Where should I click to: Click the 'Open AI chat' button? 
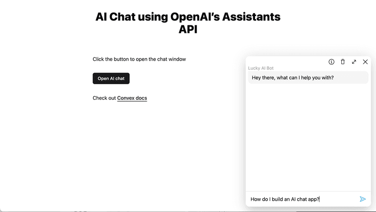click(x=111, y=78)
